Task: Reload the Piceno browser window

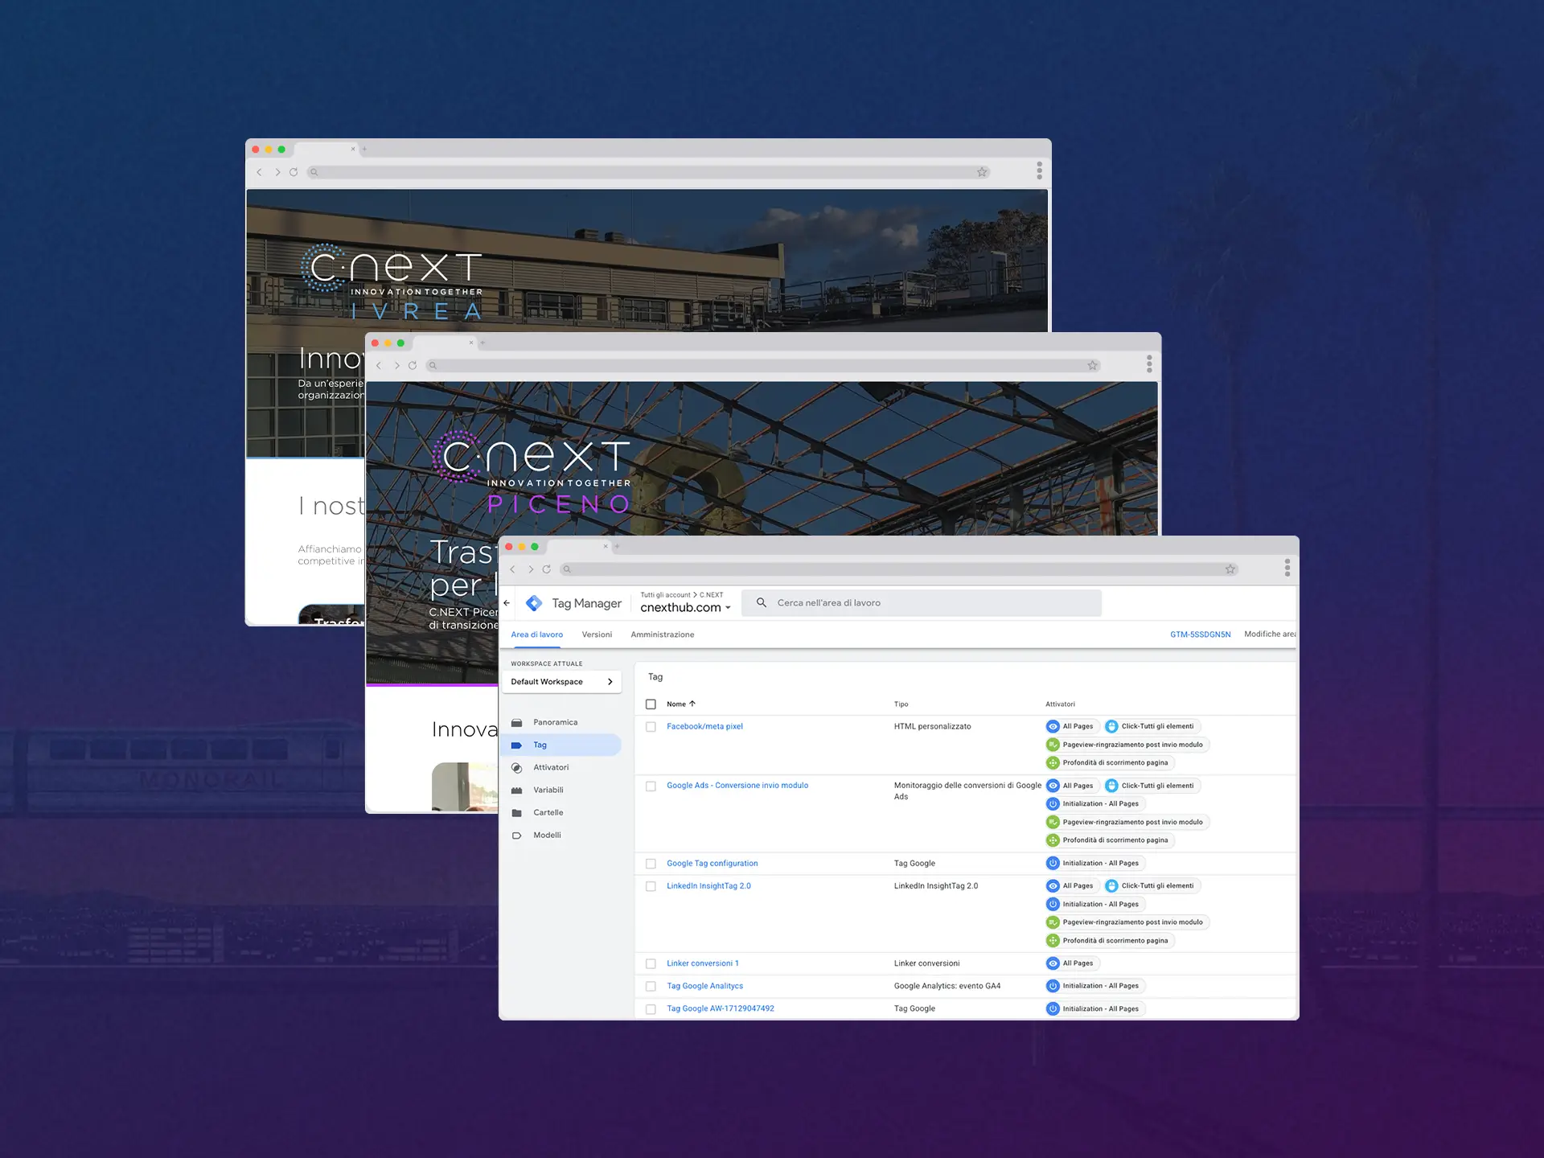Action: point(413,366)
